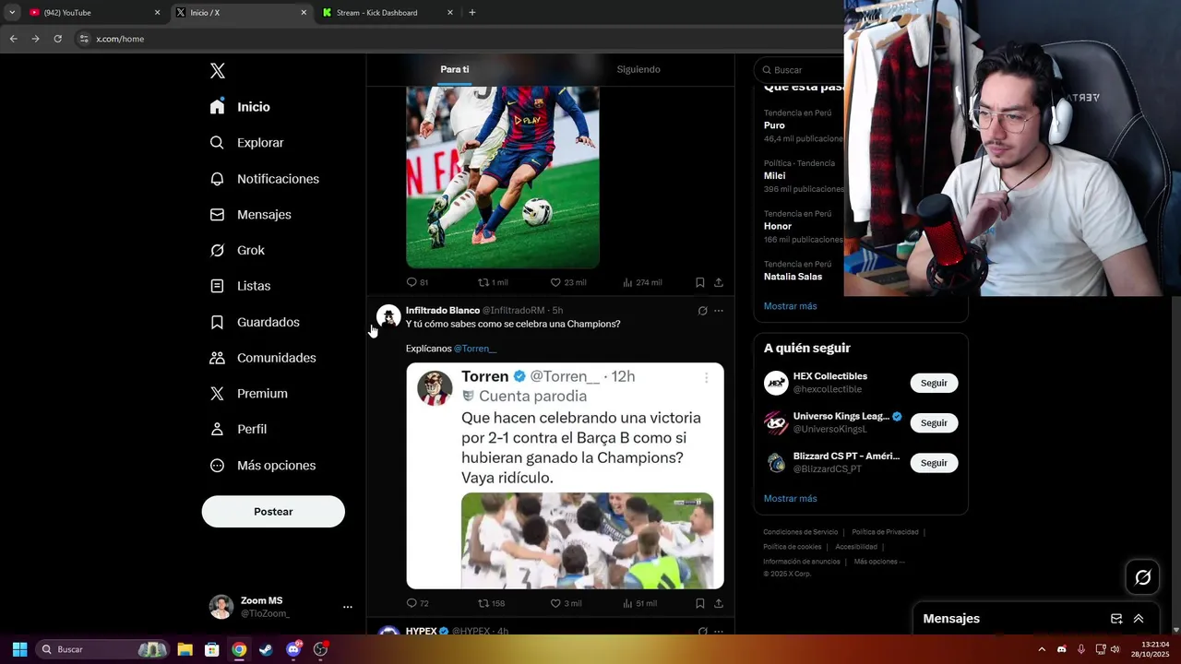Open more options on Infiltrado Blanco post
1181x664 pixels.
tap(719, 311)
